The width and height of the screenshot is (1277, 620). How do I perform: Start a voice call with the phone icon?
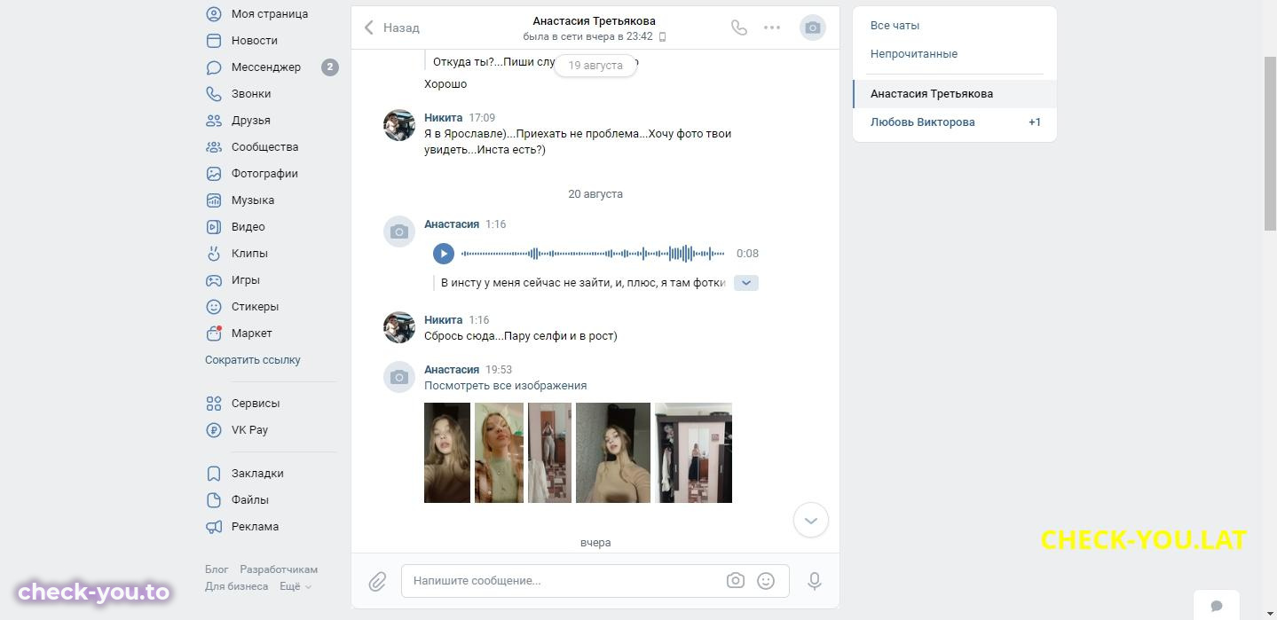click(738, 27)
